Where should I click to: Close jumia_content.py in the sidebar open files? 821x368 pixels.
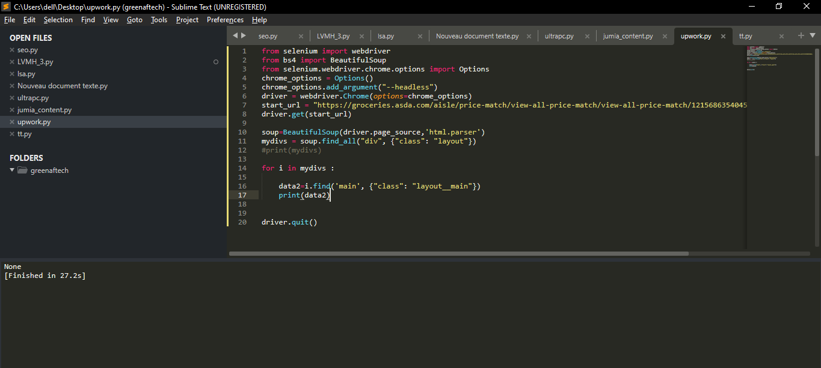pos(12,110)
